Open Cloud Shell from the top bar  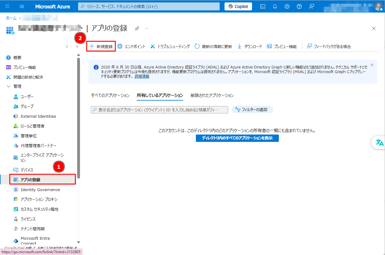tap(262, 6)
